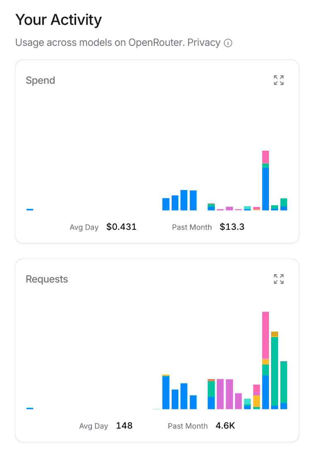Select the last bar in Requests chart
The width and height of the screenshot is (312, 450).
point(283,385)
